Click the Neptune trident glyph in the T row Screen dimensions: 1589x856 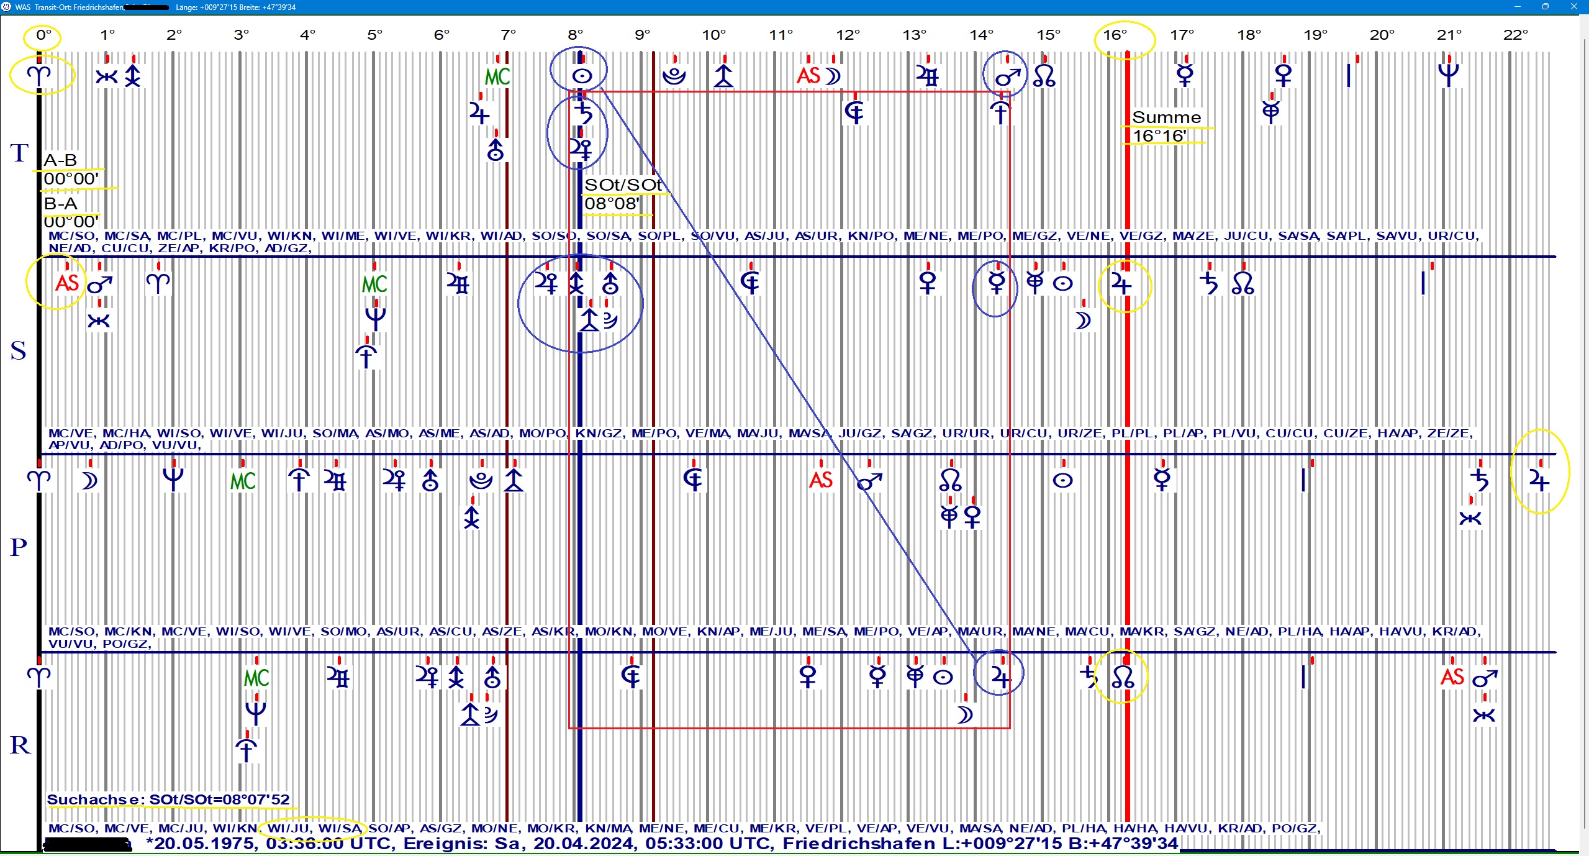1449,75
